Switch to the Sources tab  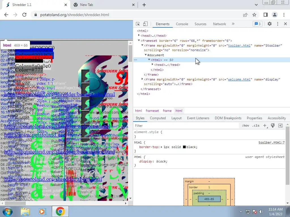[x=200, y=24]
